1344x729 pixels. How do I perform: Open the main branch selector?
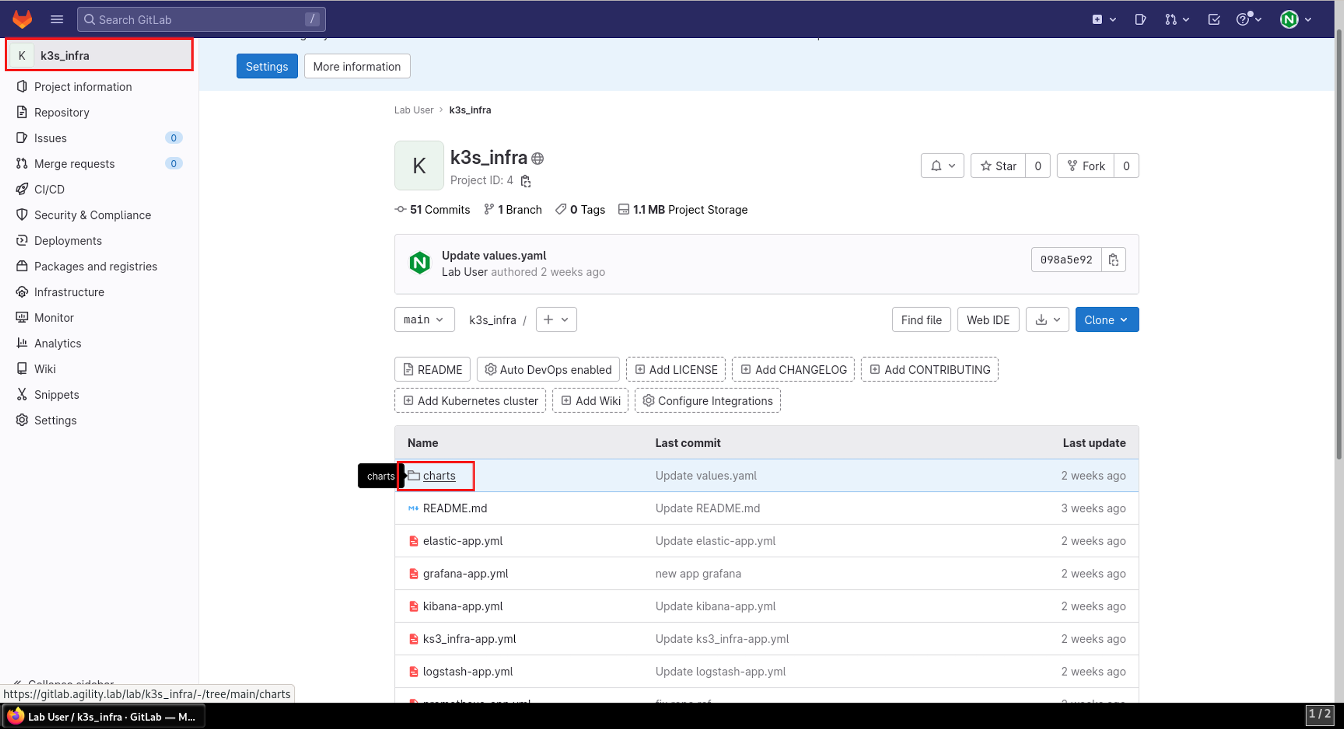click(x=424, y=319)
